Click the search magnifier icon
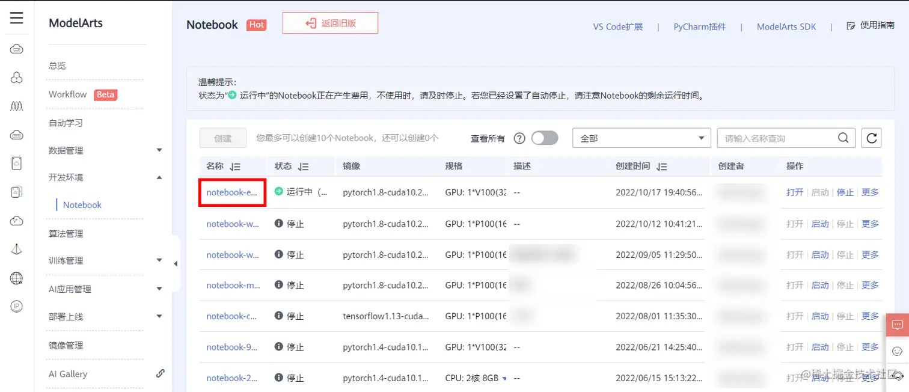Viewport: 909px width, 392px height. pos(843,138)
